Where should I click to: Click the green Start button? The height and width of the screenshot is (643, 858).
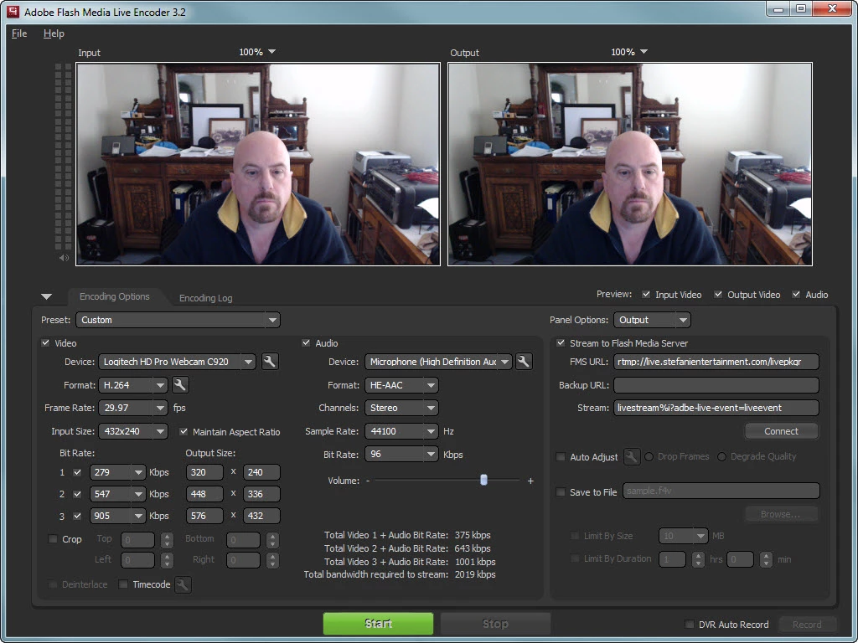pyautogui.click(x=378, y=624)
